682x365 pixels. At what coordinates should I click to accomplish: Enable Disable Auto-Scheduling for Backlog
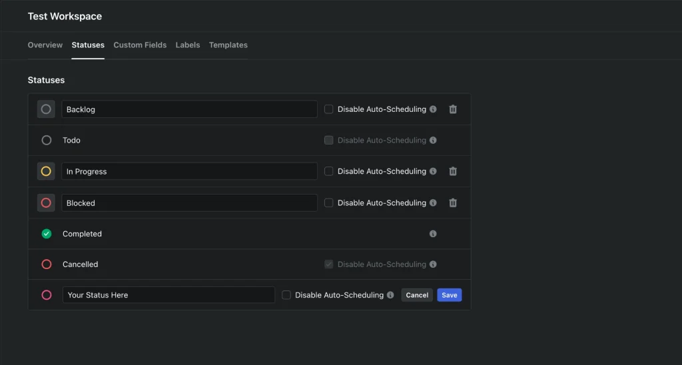pyautogui.click(x=329, y=109)
